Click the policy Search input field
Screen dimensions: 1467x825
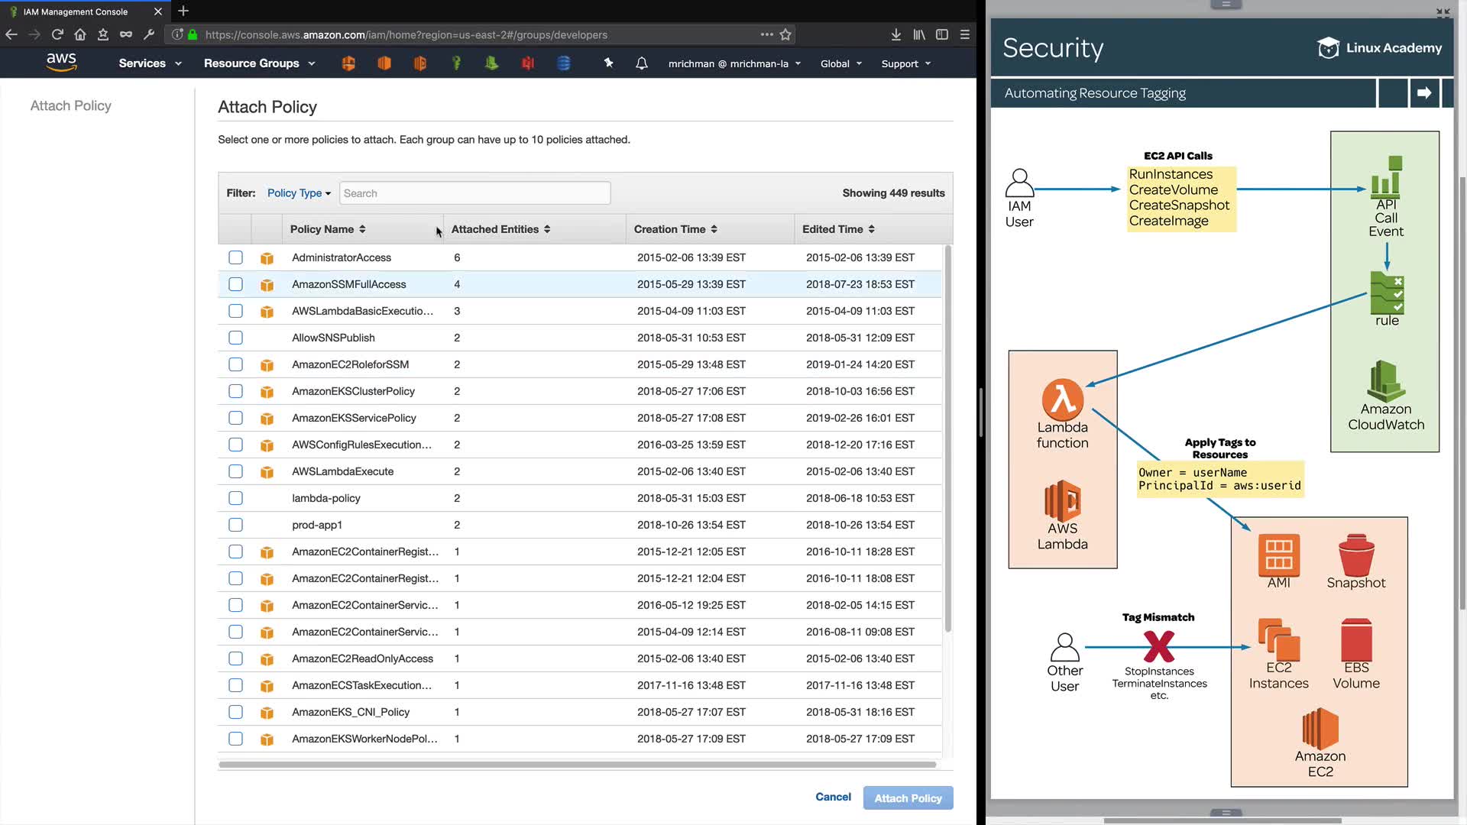474,193
